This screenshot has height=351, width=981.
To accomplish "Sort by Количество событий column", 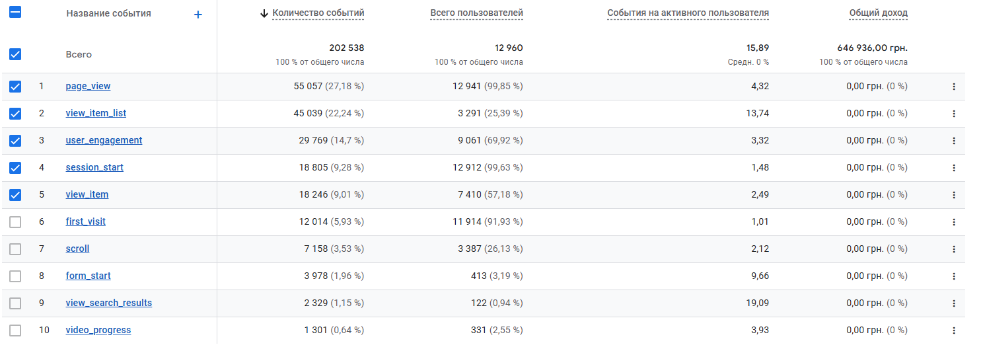I will (x=318, y=13).
